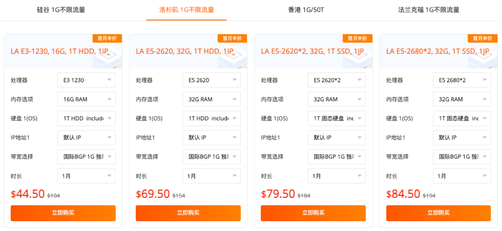
Task: Open the E5 2680*2 processor dropdown
Action: (462, 80)
